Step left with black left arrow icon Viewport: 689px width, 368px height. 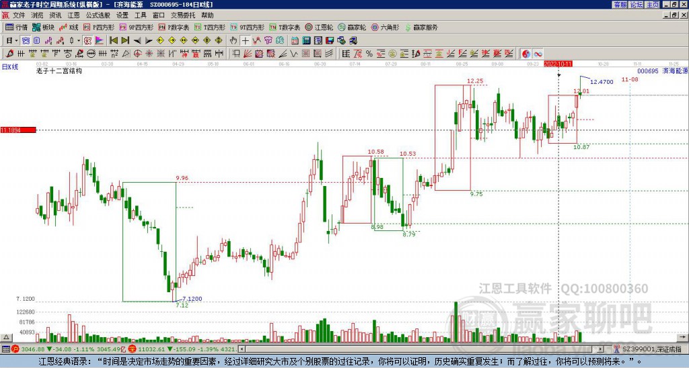[x=137, y=41]
